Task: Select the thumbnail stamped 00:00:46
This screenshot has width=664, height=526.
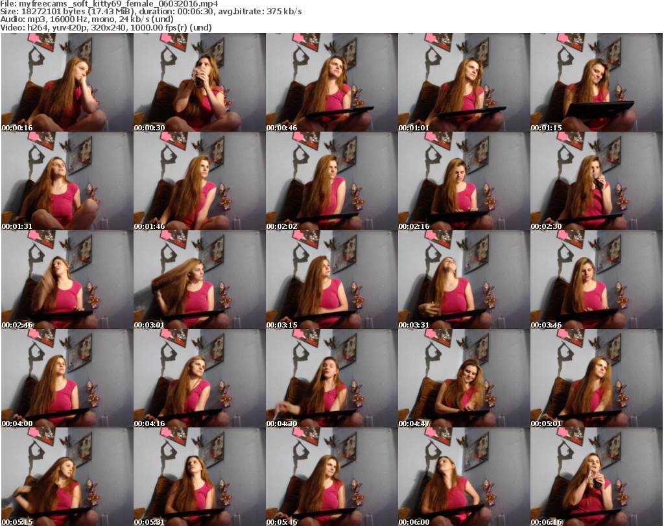Action: click(332, 82)
